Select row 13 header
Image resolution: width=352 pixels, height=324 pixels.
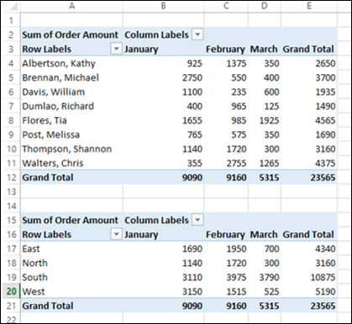tap(11, 192)
